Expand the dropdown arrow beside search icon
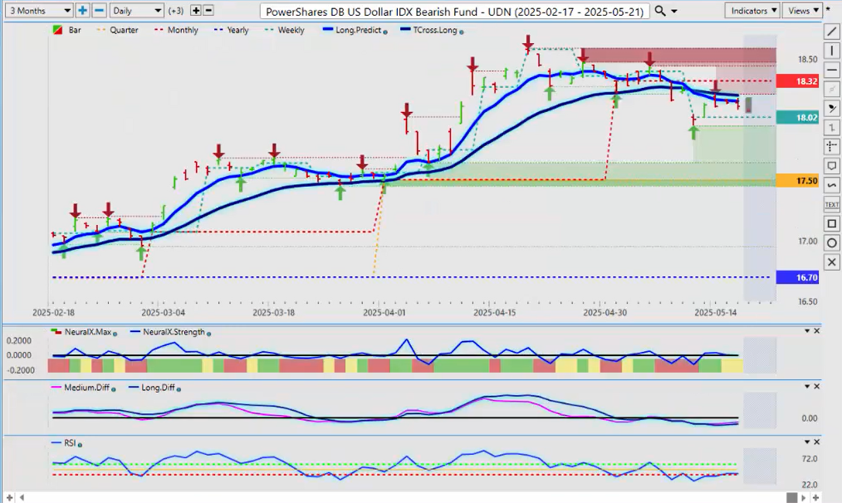The height and width of the screenshot is (503, 842). click(674, 12)
